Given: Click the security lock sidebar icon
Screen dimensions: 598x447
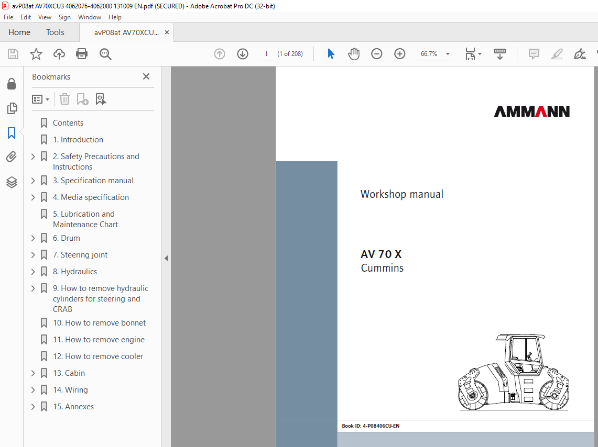Looking at the screenshot, I should pos(12,84).
